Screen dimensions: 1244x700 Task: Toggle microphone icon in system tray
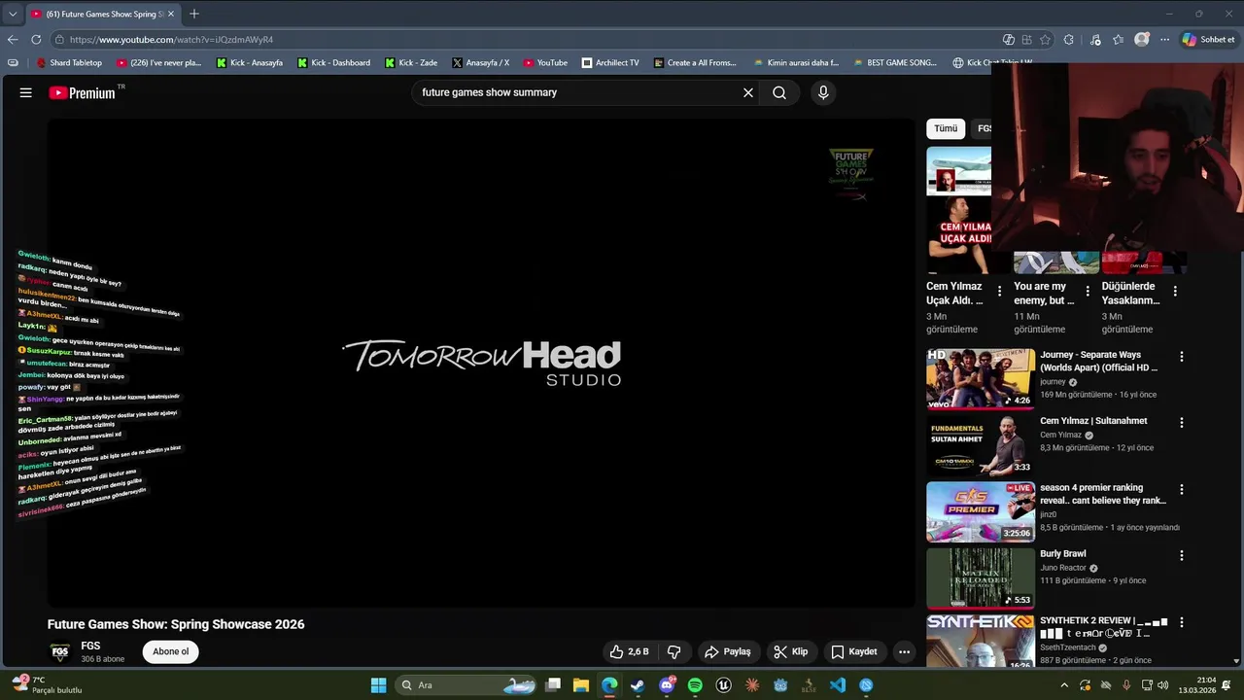1126,685
